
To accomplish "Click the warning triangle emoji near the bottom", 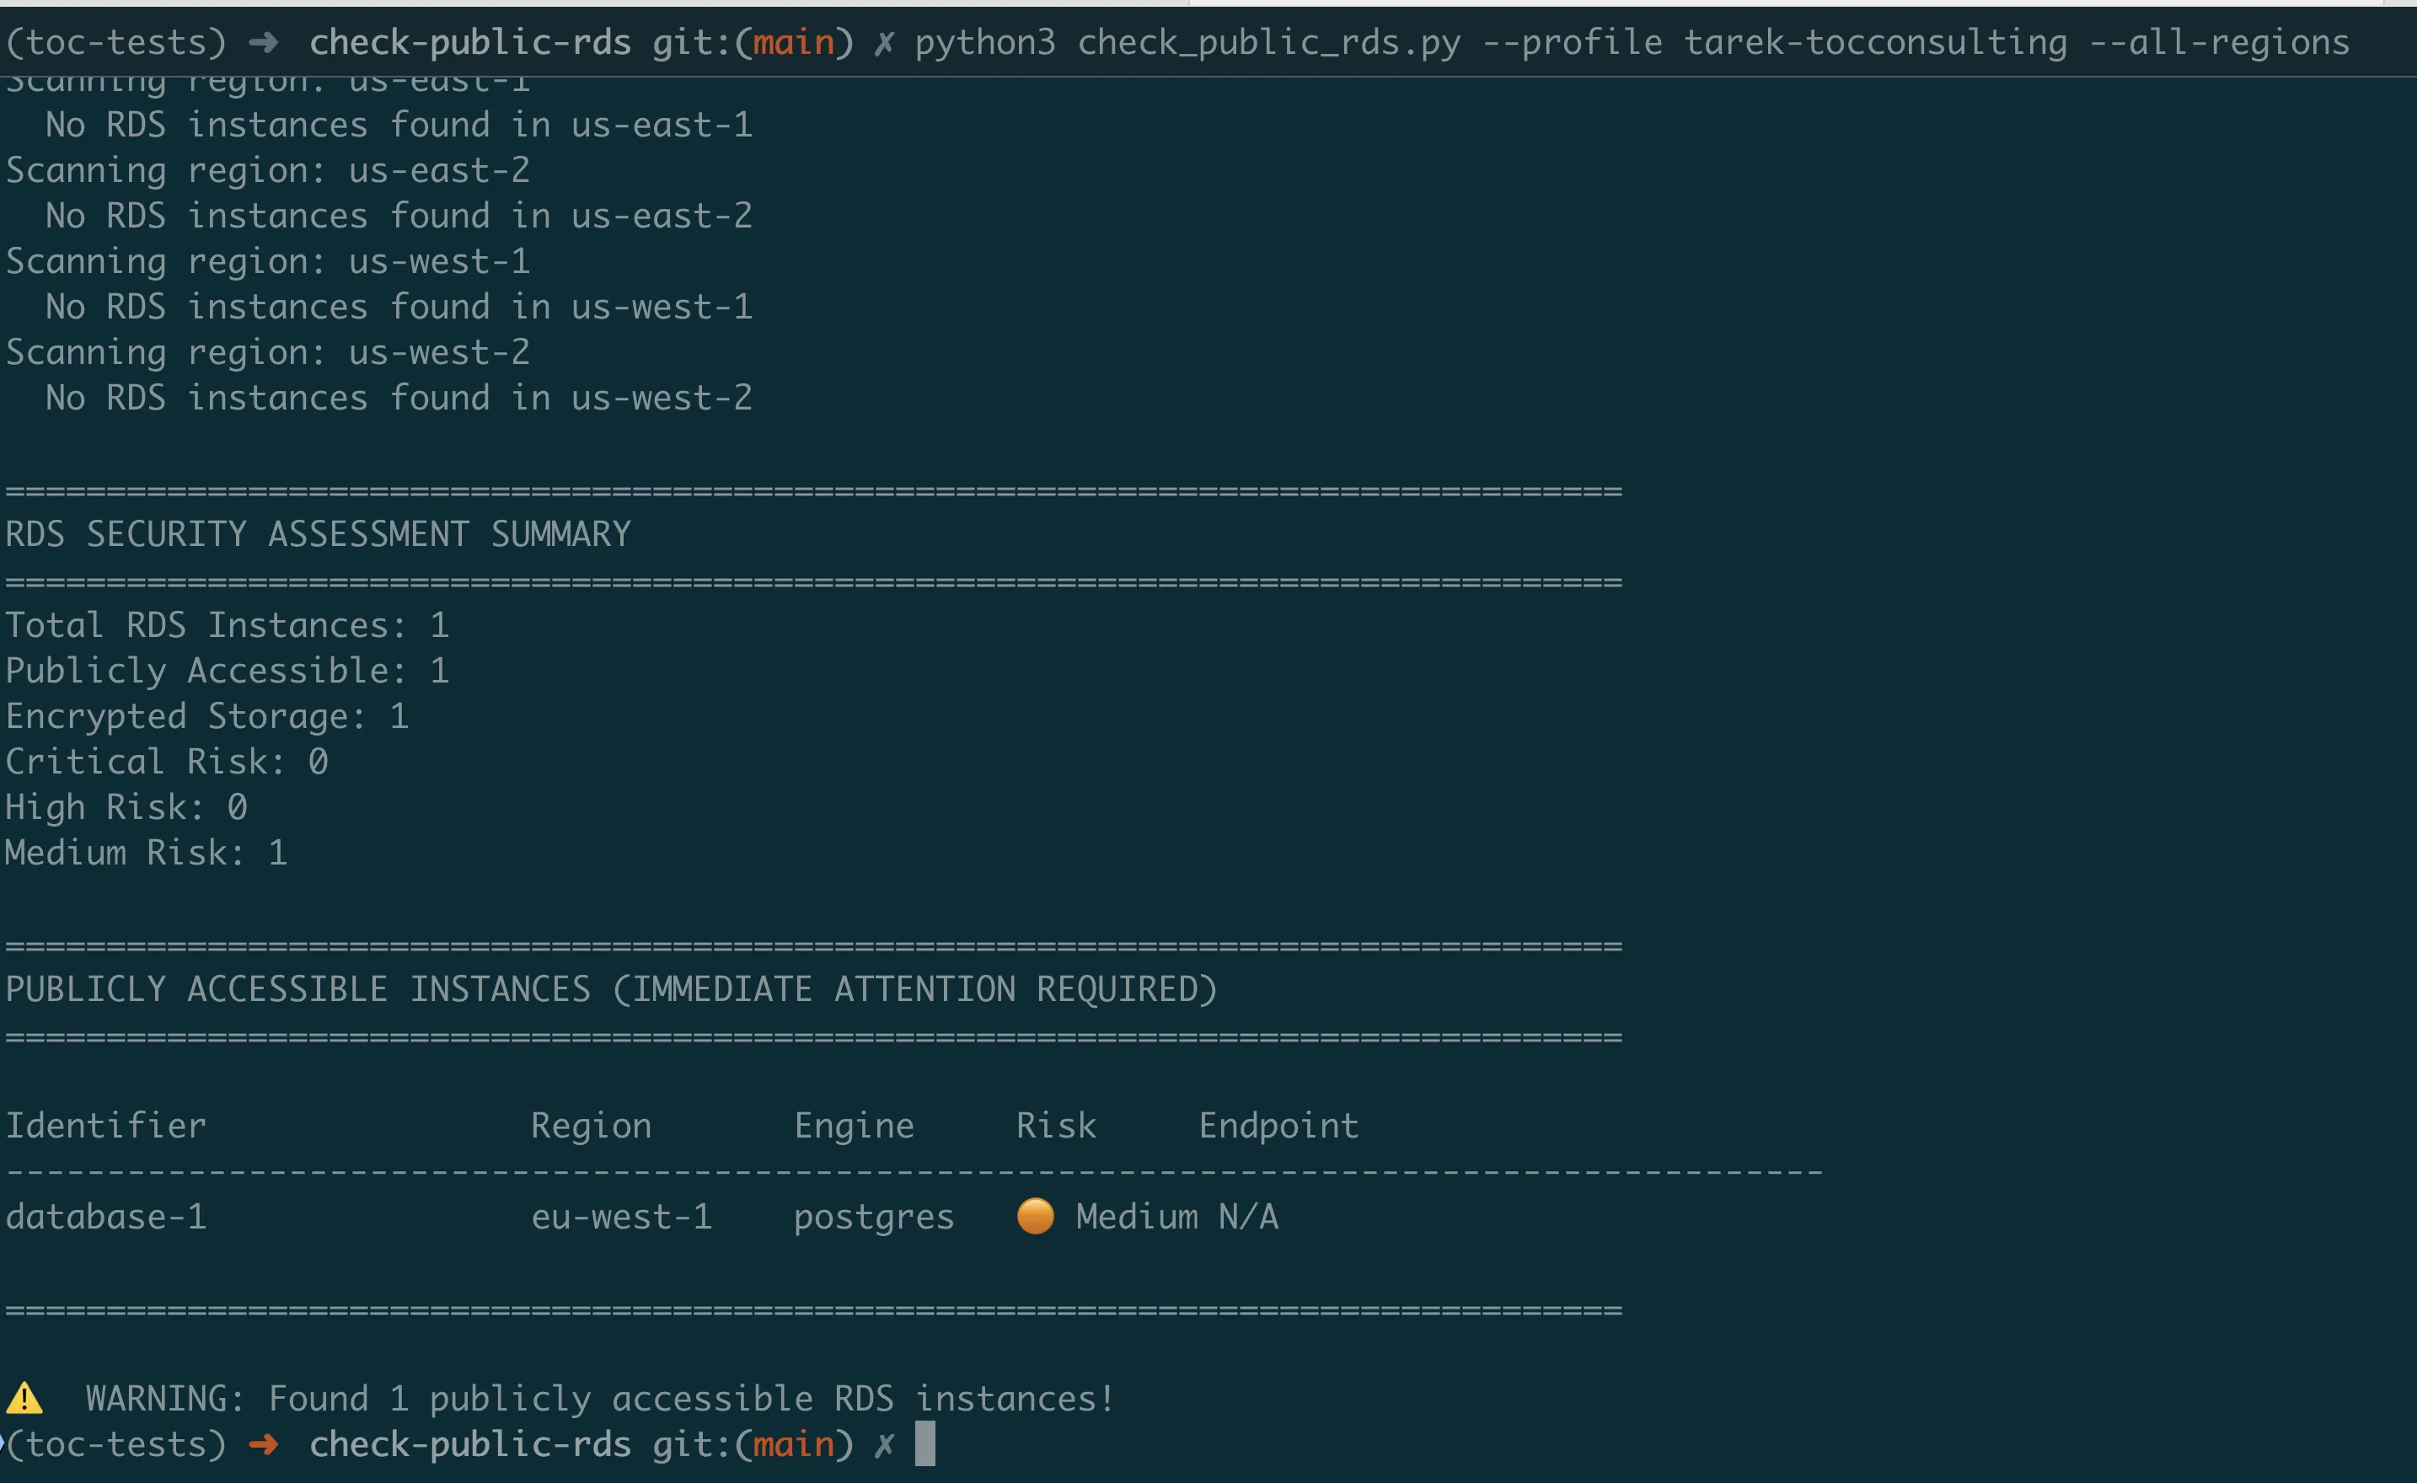I will tap(25, 1399).
